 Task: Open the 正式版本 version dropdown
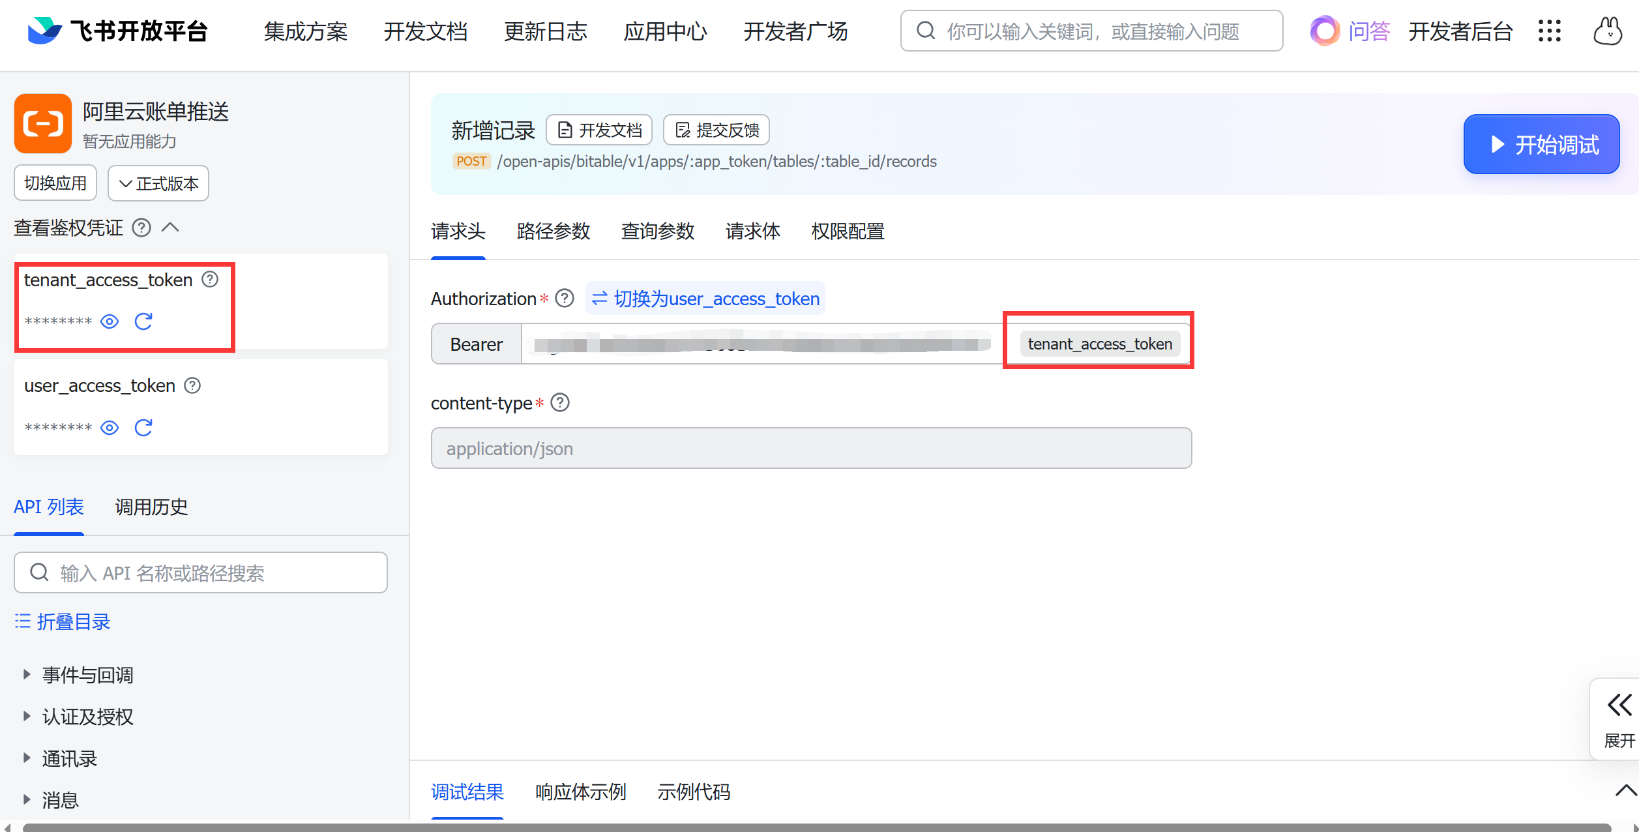click(158, 184)
